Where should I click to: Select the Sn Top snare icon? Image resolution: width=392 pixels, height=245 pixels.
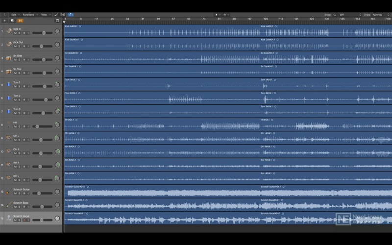click(x=9, y=71)
